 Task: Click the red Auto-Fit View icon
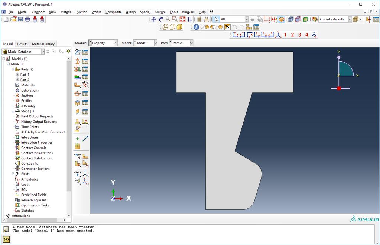point(182,19)
